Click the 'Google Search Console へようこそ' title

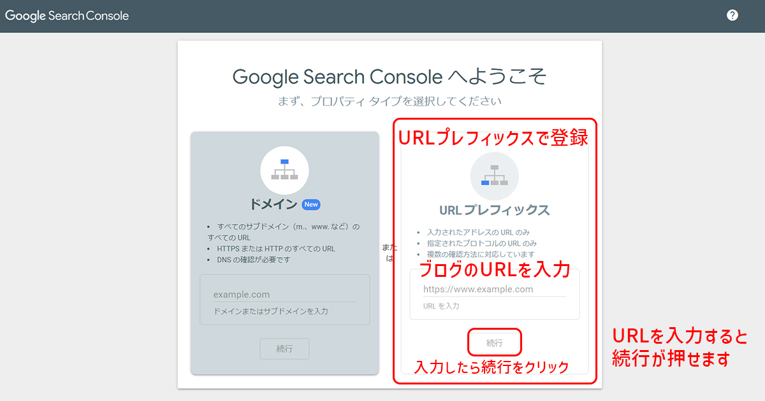coord(390,77)
